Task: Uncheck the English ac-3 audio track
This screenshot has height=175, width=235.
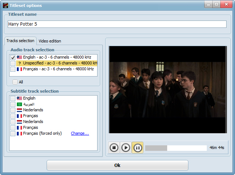Action: 13,57
